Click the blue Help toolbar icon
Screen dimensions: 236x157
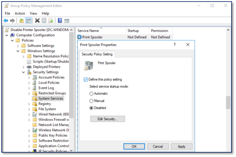(x=60, y=21)
